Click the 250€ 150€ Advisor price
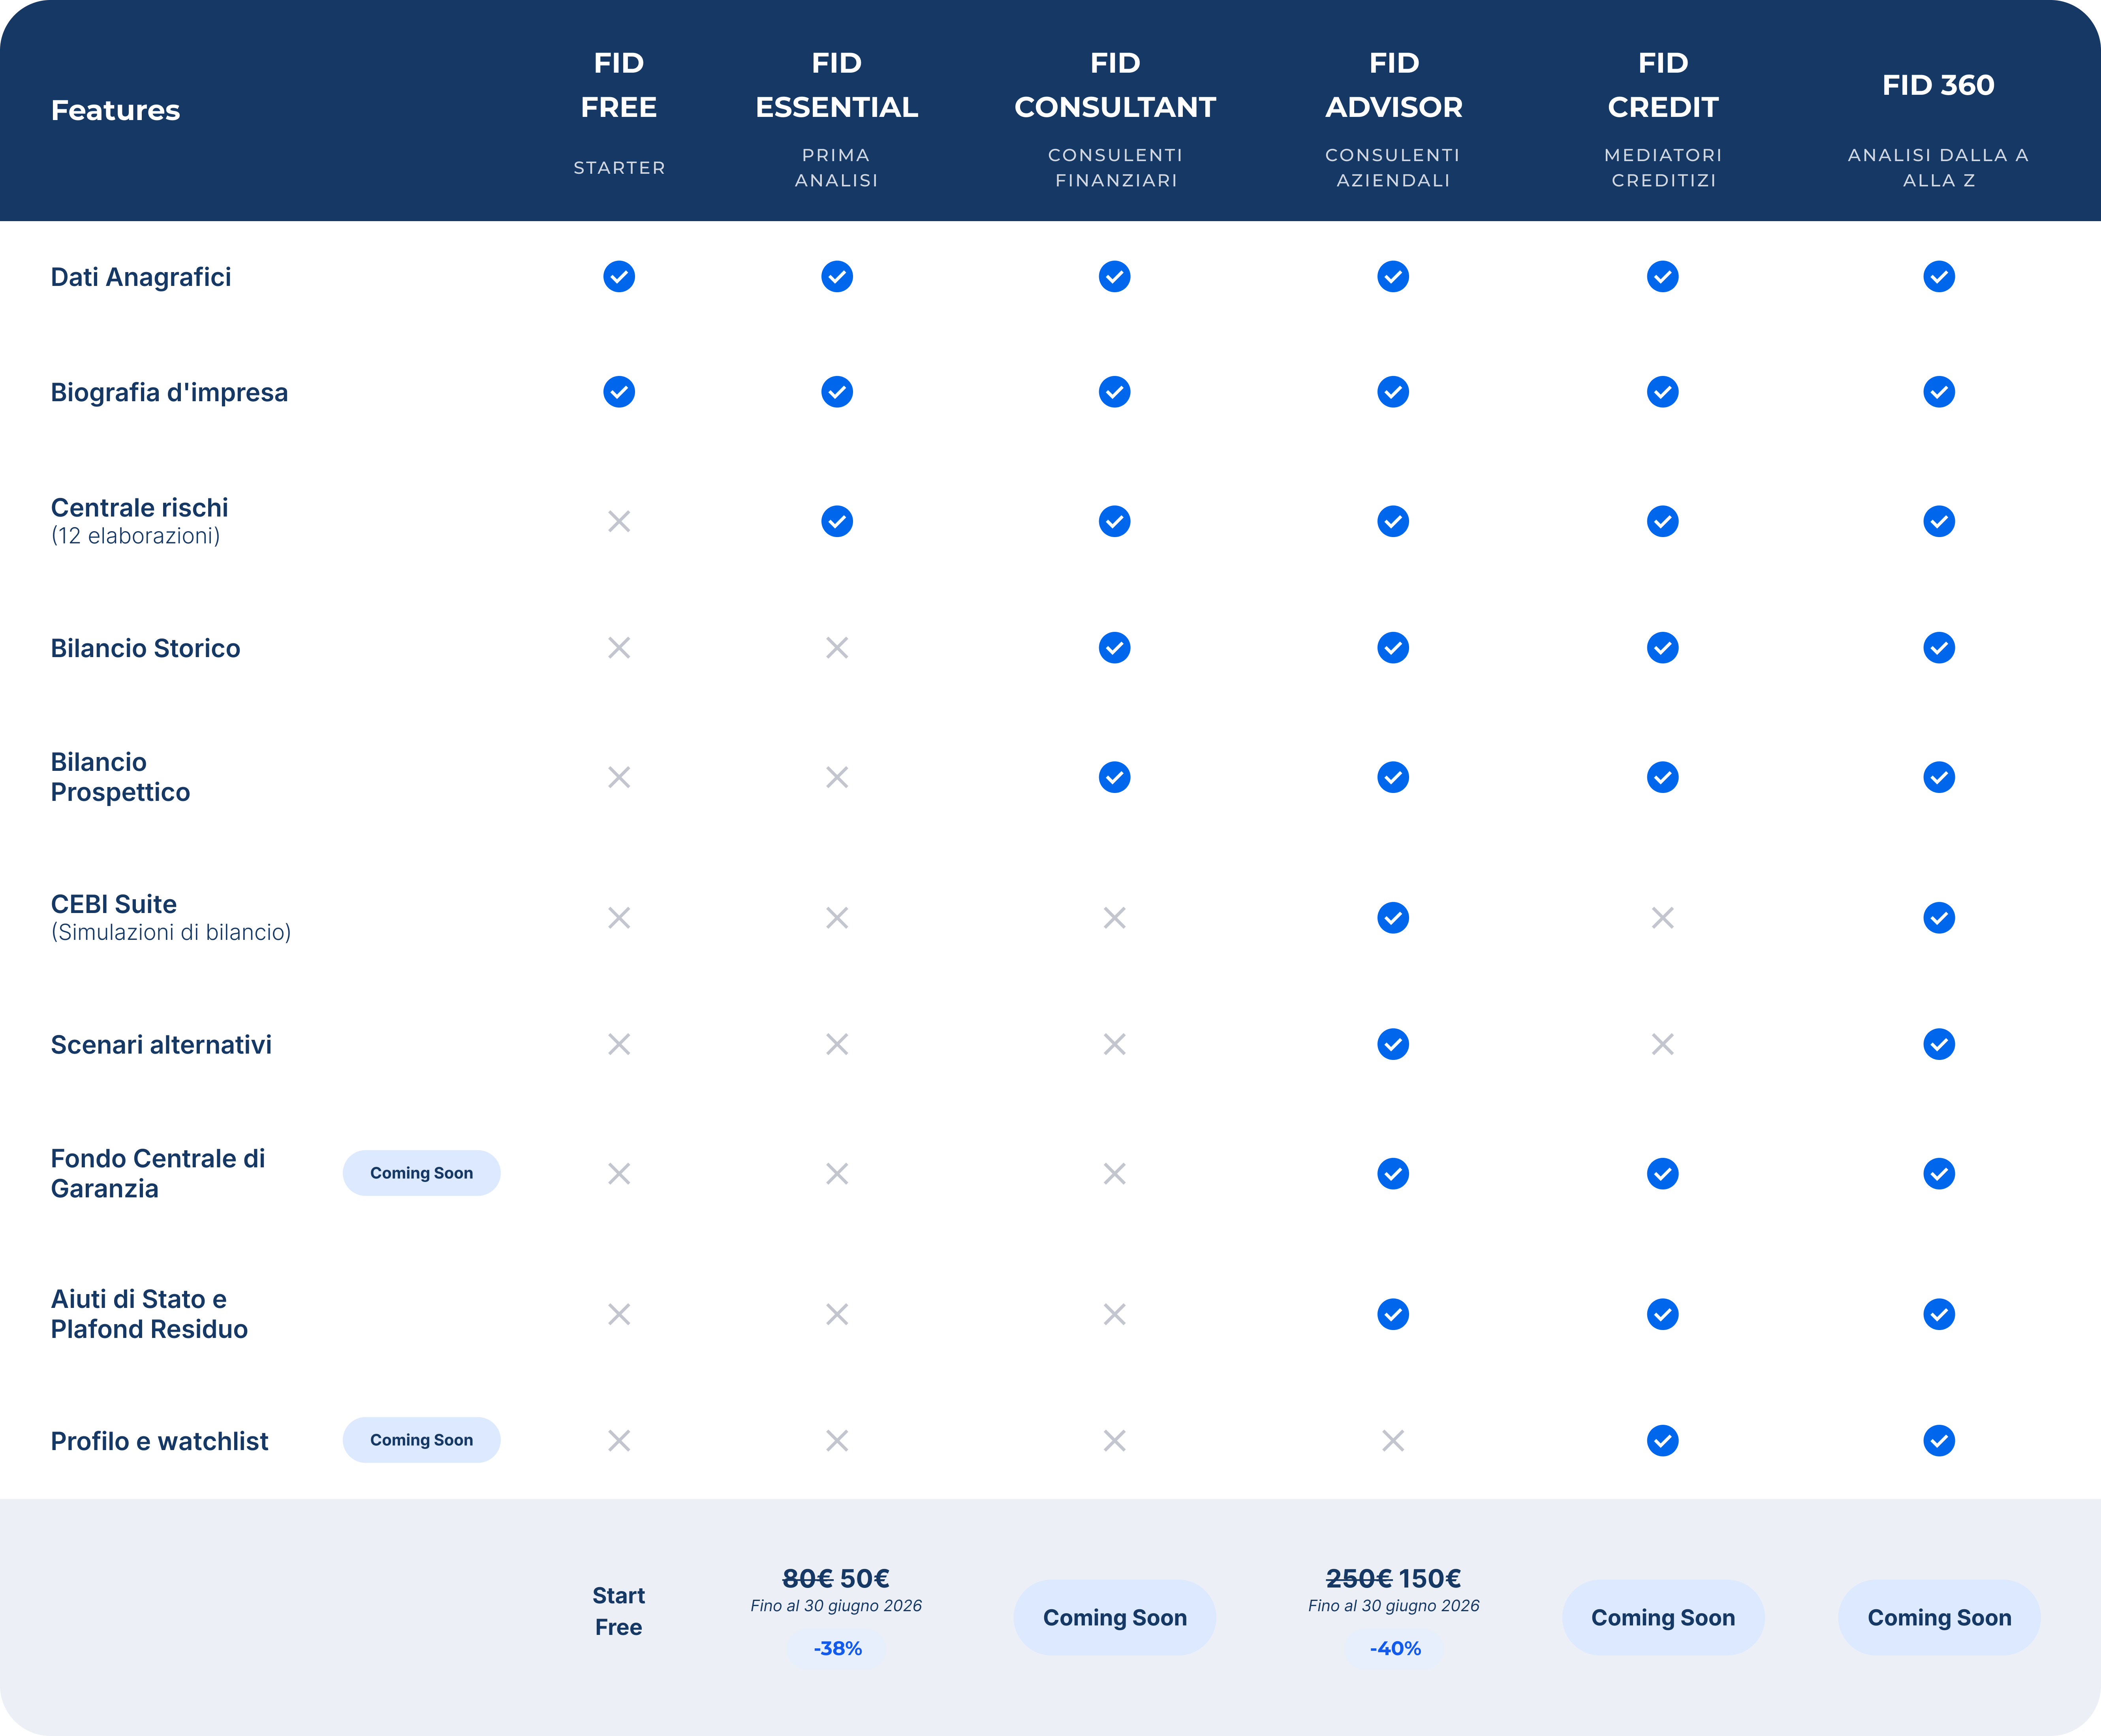2101x1736 pixels. 1393,1578
